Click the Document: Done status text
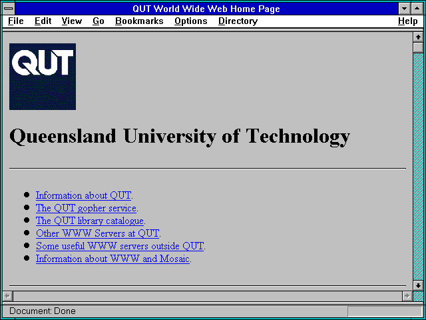Image resolution: width=426 pixels, height=320 pixels. [43, 311]
